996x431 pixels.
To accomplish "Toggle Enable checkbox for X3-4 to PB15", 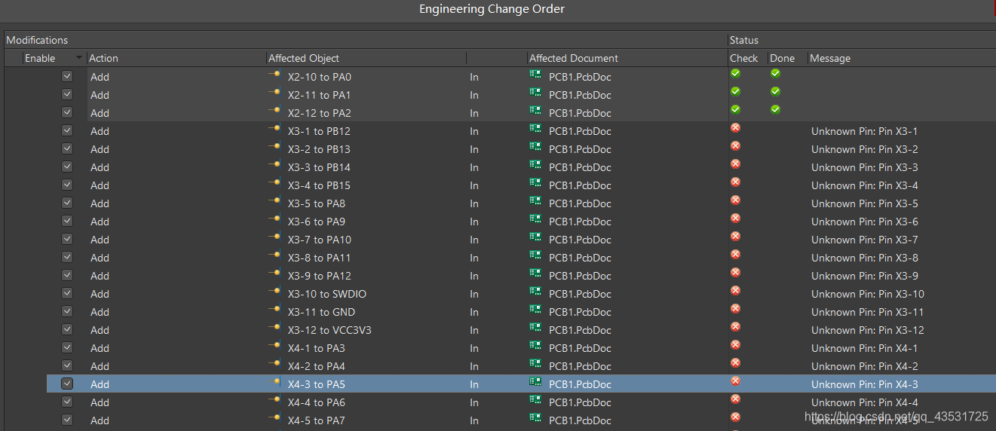I will click(x=67, y=185).
